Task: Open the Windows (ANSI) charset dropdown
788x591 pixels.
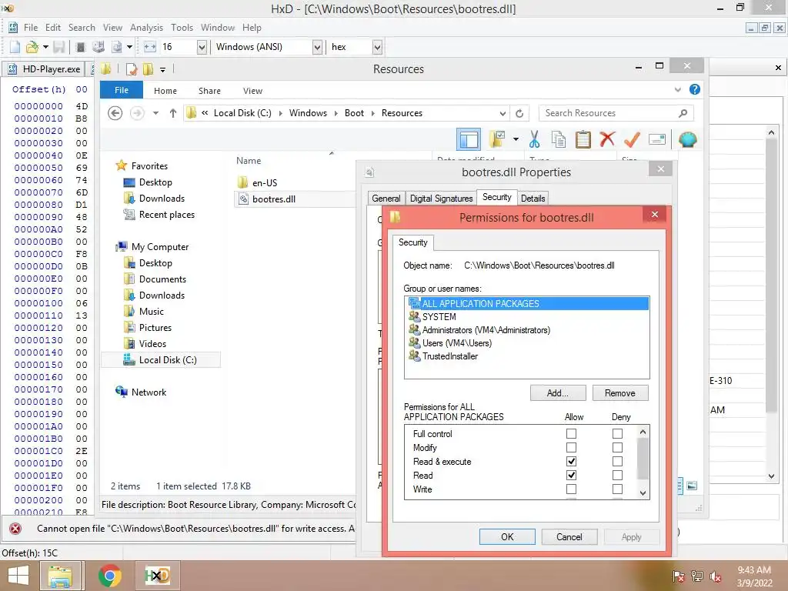Action: tap(317, 47)
